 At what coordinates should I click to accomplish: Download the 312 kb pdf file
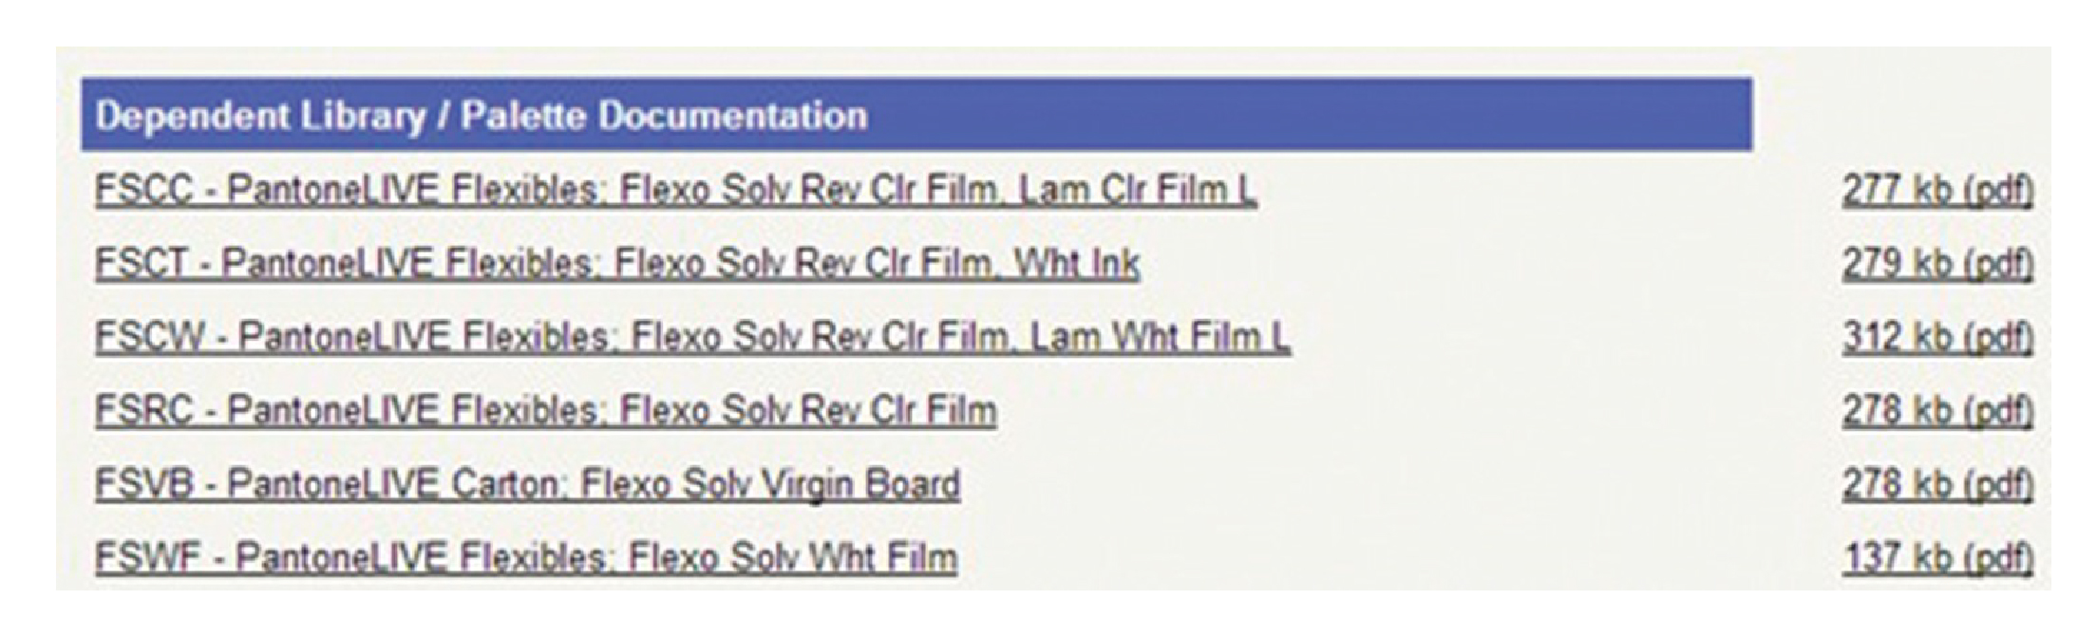point(1937,337)
